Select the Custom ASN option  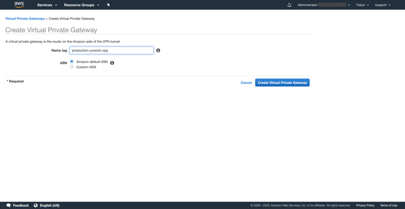pyautogui.click(x=72, y=67)
